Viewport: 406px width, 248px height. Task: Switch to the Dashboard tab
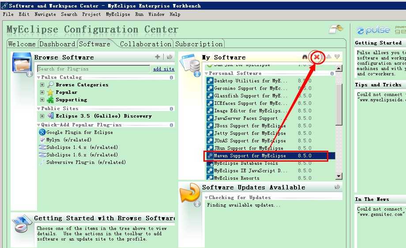[x=57, y=44]
